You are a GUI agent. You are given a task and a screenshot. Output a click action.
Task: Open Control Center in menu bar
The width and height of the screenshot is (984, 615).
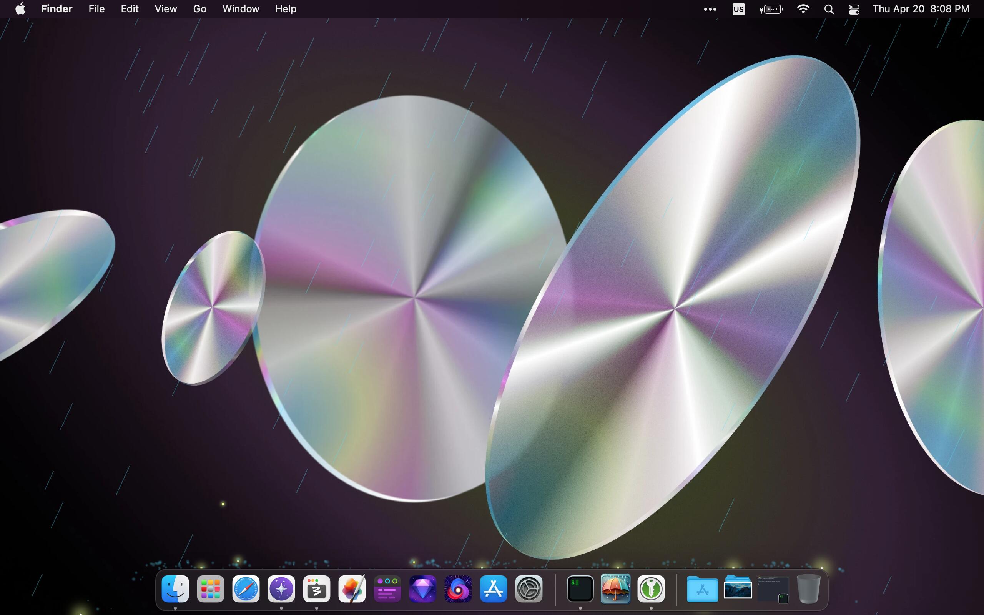coord(853,9)
